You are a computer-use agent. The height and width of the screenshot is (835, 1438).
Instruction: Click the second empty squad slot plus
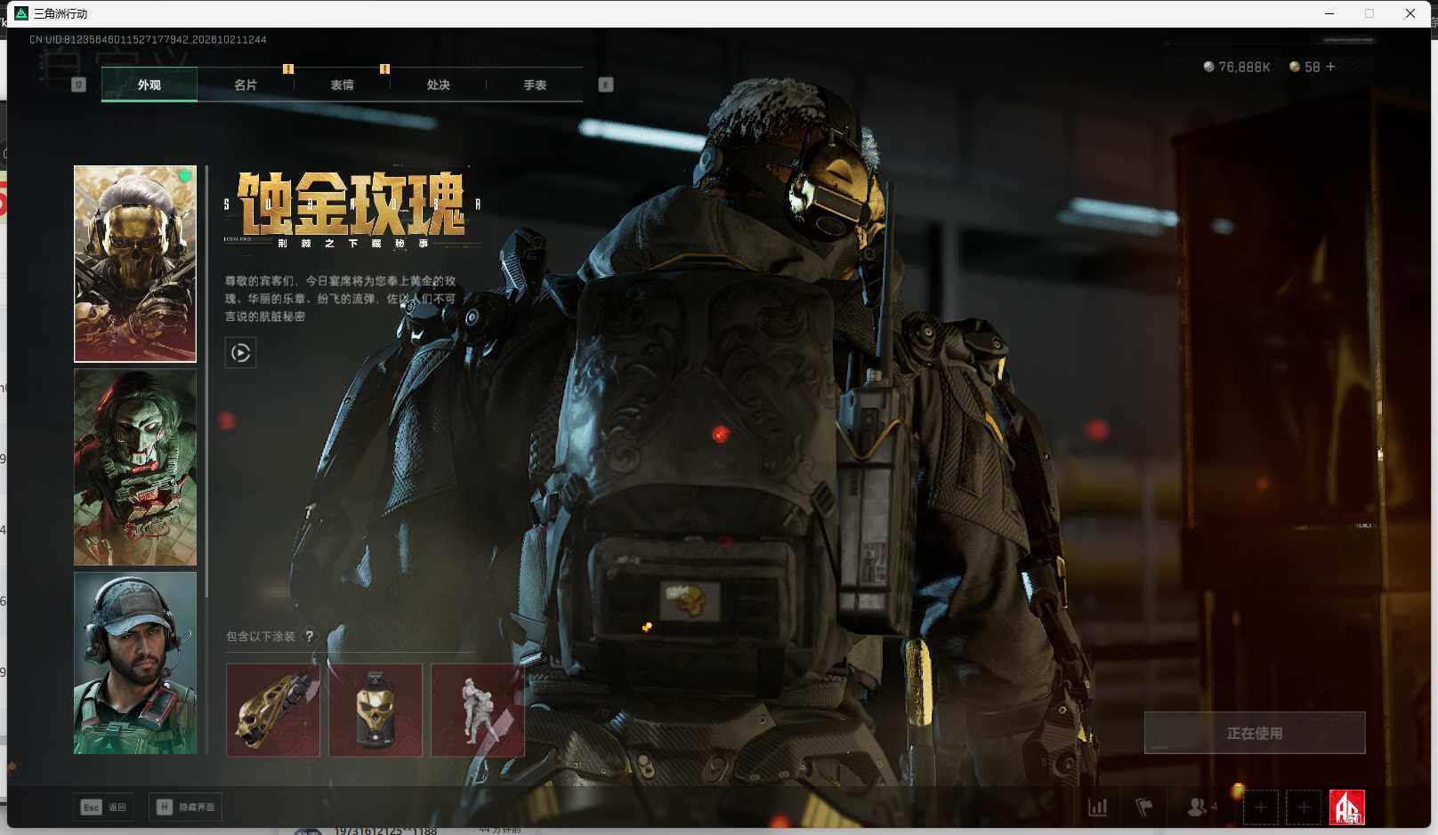click(x=1304, y=807)
